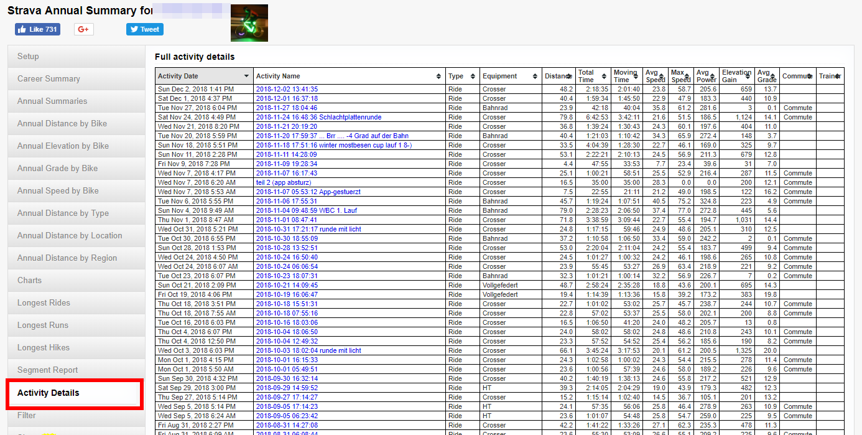The image size is (862, 435).
Task: Open the cyclist profile thumbnail
Action: coord(249,23)
